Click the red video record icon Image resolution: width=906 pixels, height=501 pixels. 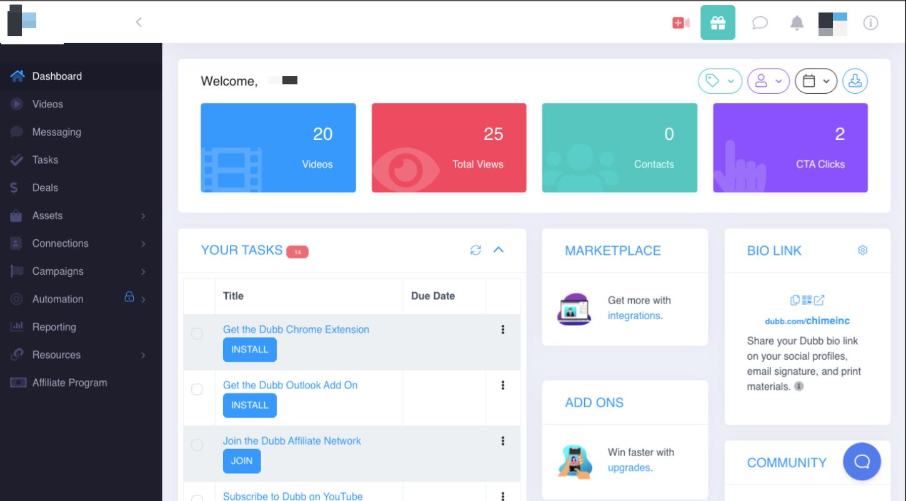(x=680, y=23)
